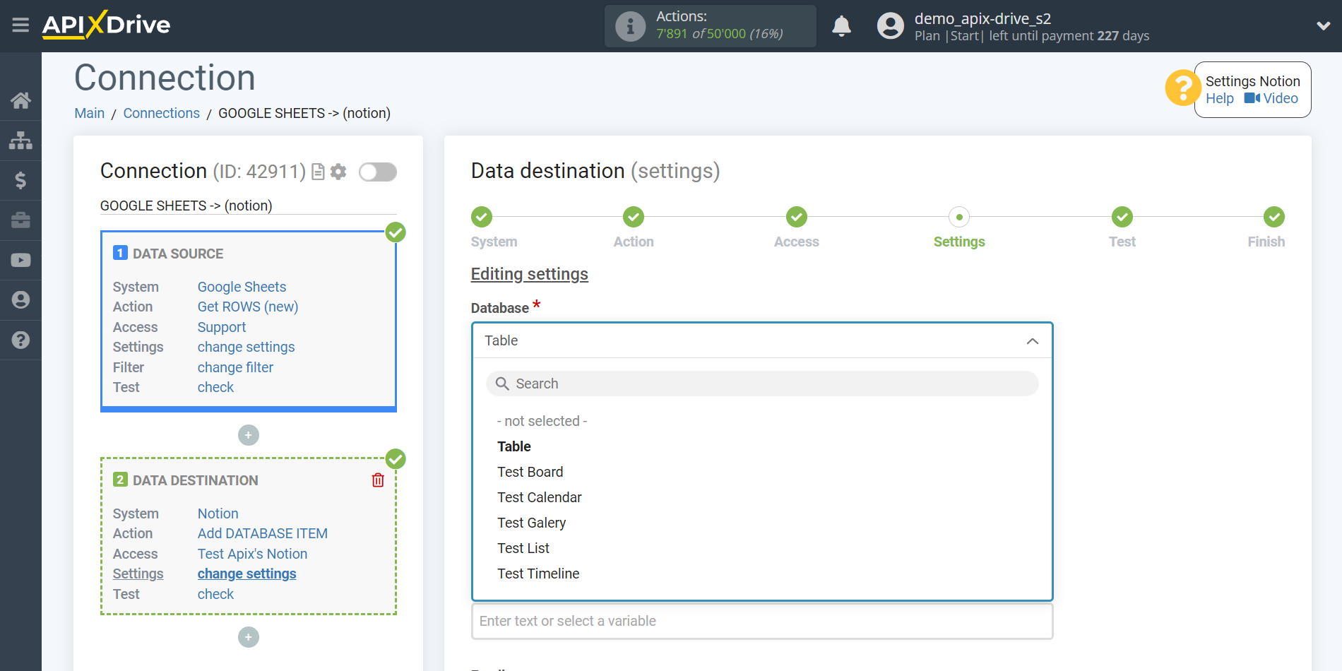Click change settings in Data Source
The image size is (1342, 671).
point(246,347)
